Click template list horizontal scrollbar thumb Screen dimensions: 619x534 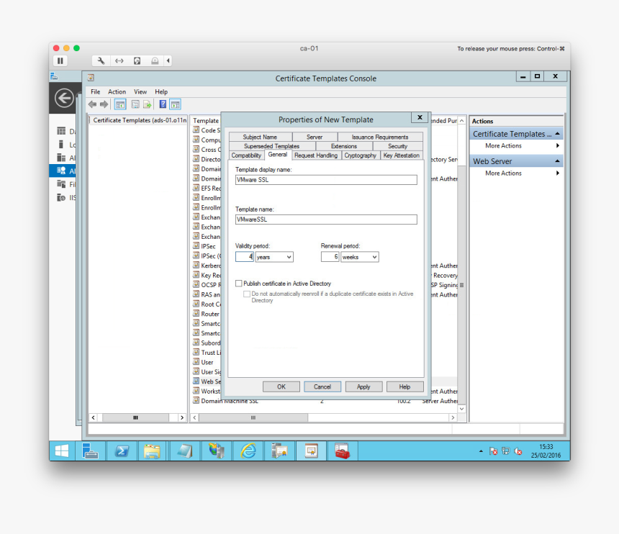coord(253,417)
